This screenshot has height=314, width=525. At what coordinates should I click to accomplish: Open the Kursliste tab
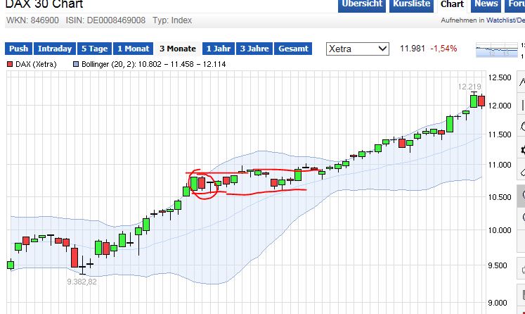point(411,5)
